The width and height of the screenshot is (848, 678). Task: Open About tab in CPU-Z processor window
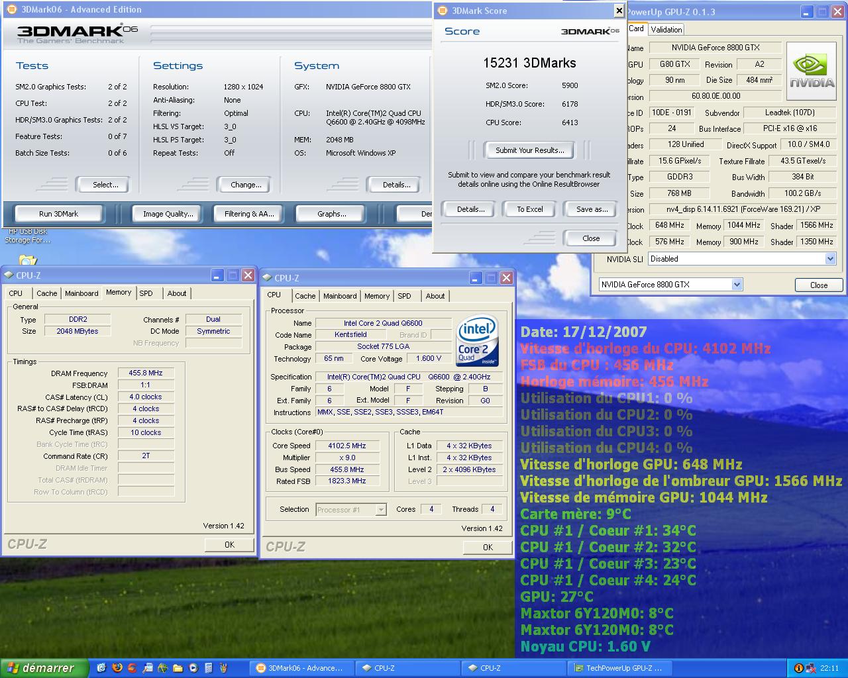tap(435, 296)
